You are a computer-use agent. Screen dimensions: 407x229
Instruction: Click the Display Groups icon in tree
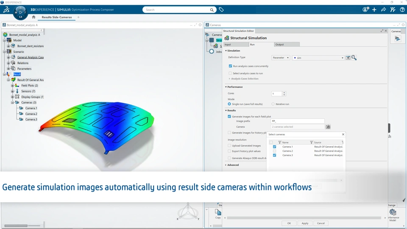[17, 97]
